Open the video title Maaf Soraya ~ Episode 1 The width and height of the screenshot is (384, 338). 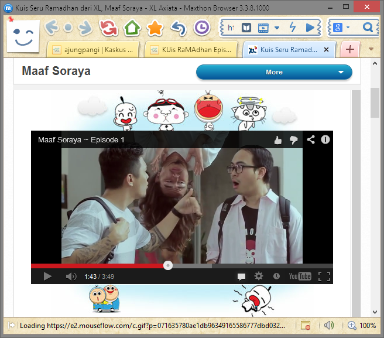click(81, 139)
